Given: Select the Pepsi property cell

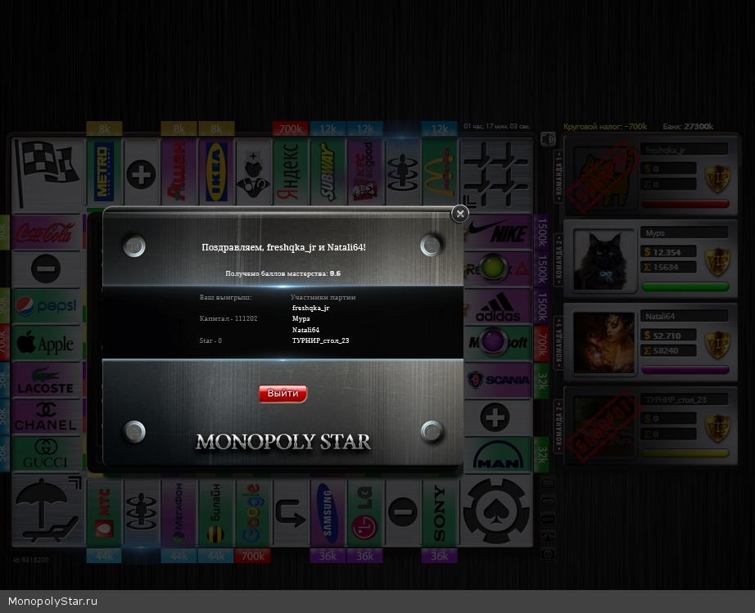Looking at the screenshot, I should click(x=46, y=306).
